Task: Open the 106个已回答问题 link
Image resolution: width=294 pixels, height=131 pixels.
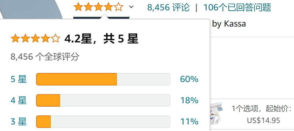Action: click(237, 7)
